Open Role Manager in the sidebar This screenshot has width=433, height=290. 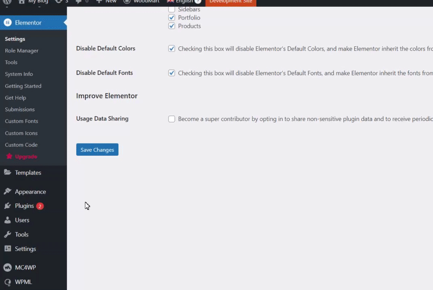click(22, 51)
